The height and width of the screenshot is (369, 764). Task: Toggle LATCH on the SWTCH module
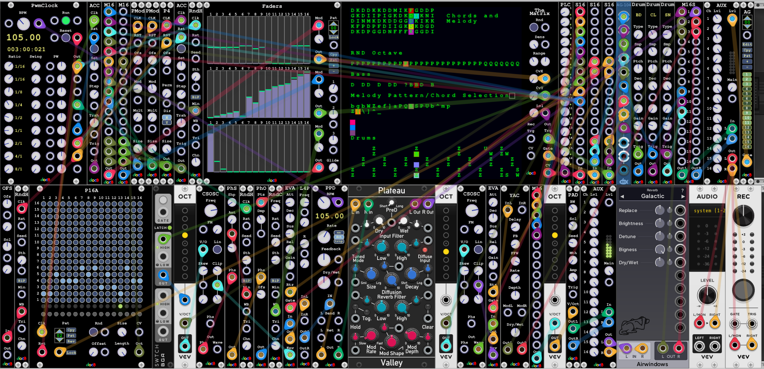click(170, 227)
